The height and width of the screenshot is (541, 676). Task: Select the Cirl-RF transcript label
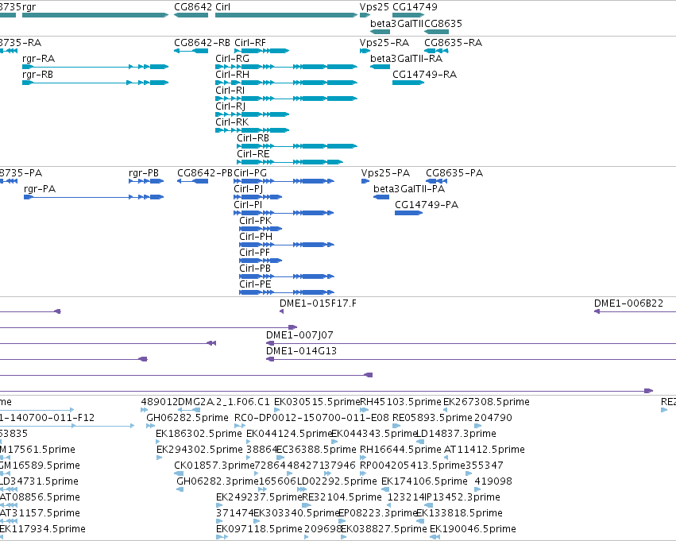[250, 43]
